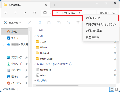Click the Copy toolbar icon
The height and width of the screenshot is (92, 120).
click(x=39, y=23)
